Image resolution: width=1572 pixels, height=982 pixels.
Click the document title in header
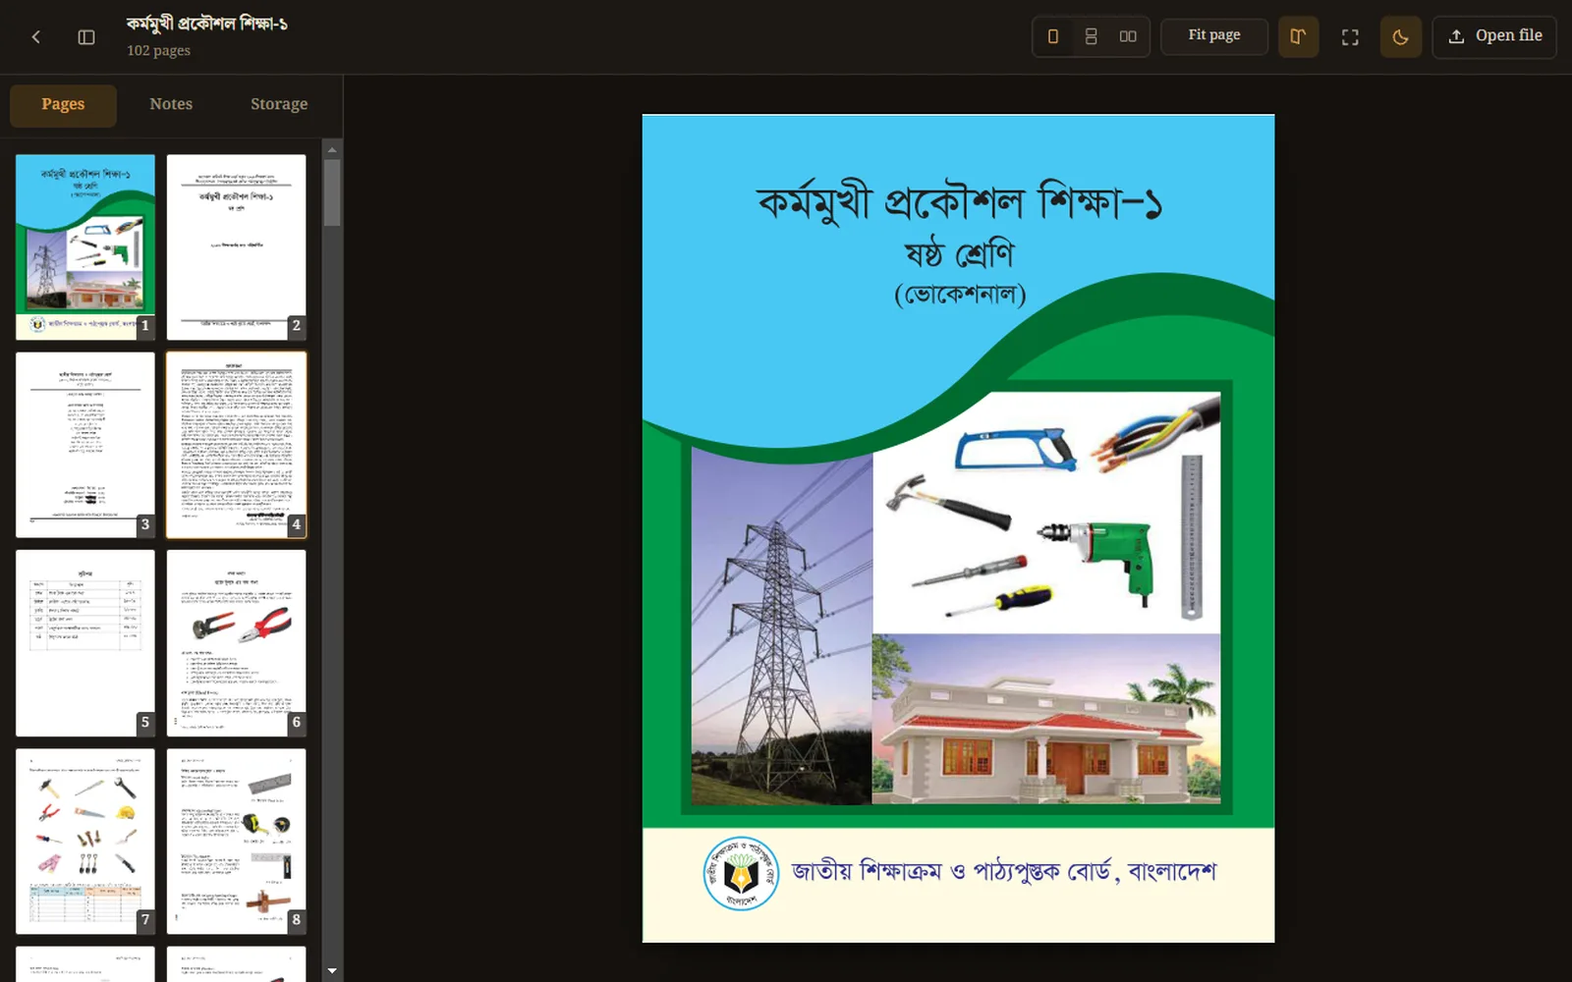[x=207, y=24]
